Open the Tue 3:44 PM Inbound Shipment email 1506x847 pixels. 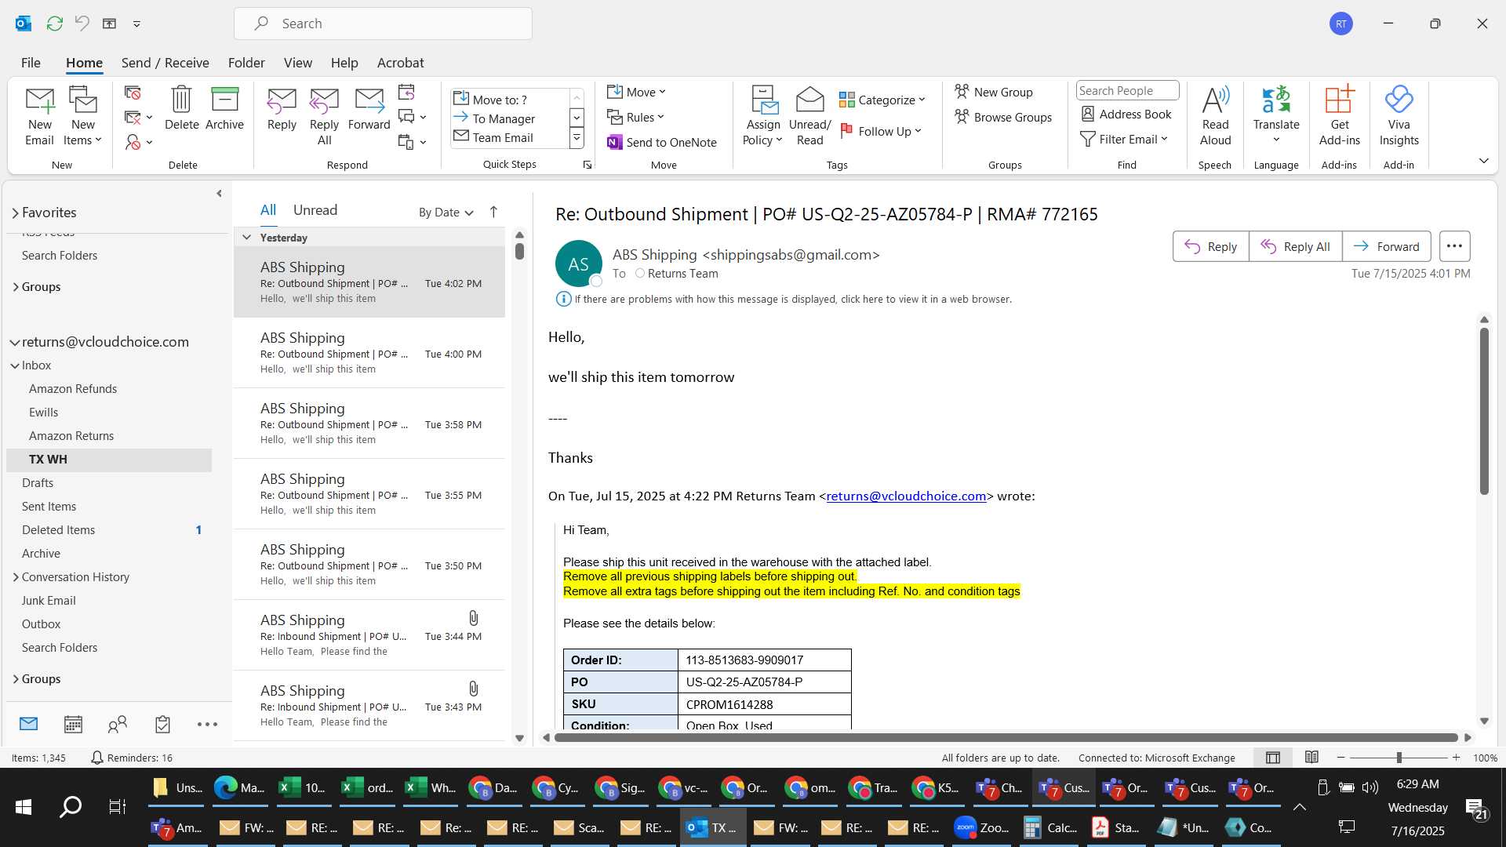pos(369,635)
